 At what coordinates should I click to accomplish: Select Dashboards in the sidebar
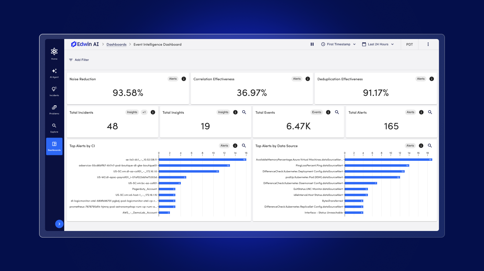(54, 146)
